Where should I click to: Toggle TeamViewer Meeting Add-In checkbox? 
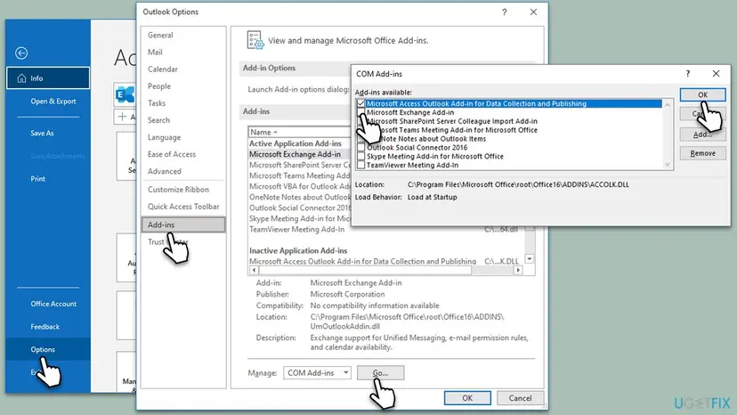(361, 165)
